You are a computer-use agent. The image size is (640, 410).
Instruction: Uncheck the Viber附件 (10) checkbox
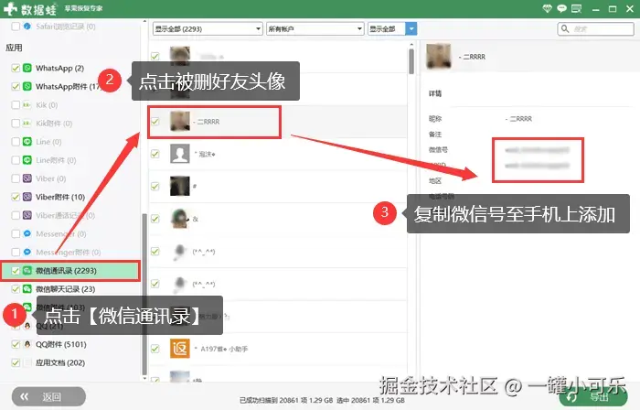click(x=16, y=197)
